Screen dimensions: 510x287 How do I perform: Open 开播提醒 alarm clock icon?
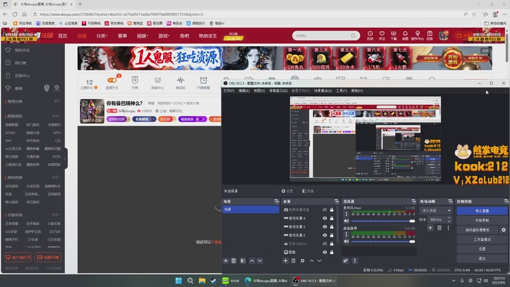203,83
